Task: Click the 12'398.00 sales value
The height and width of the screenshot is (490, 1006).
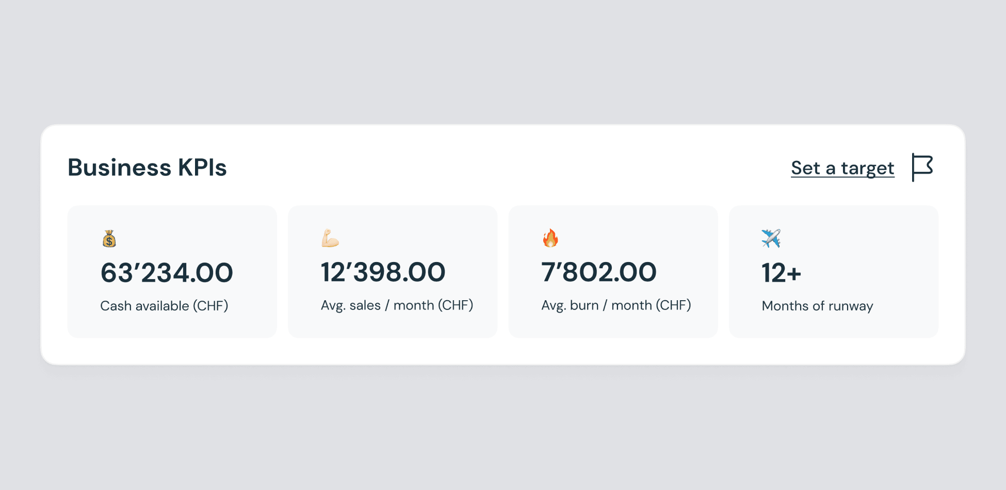Action: pos(383,272)
